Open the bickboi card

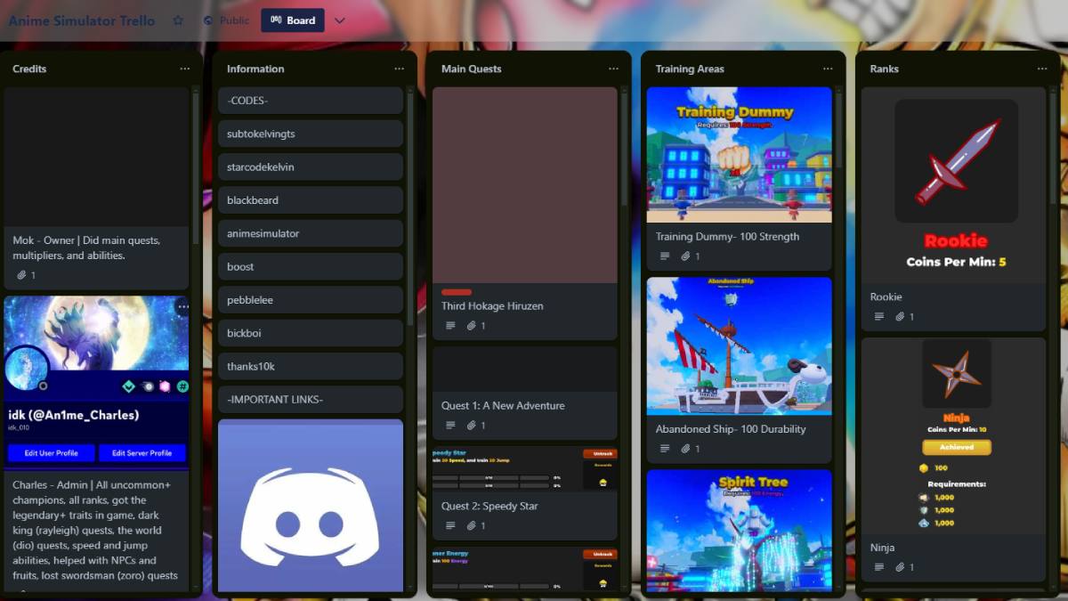click(x=311, y=333)
